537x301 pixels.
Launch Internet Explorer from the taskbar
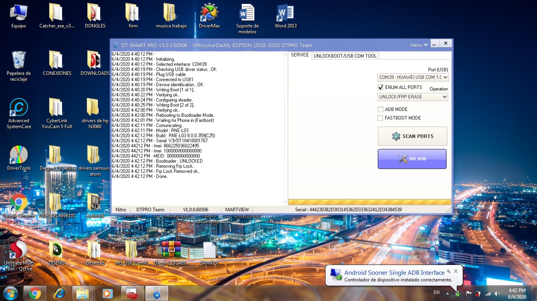coord(59,293)
